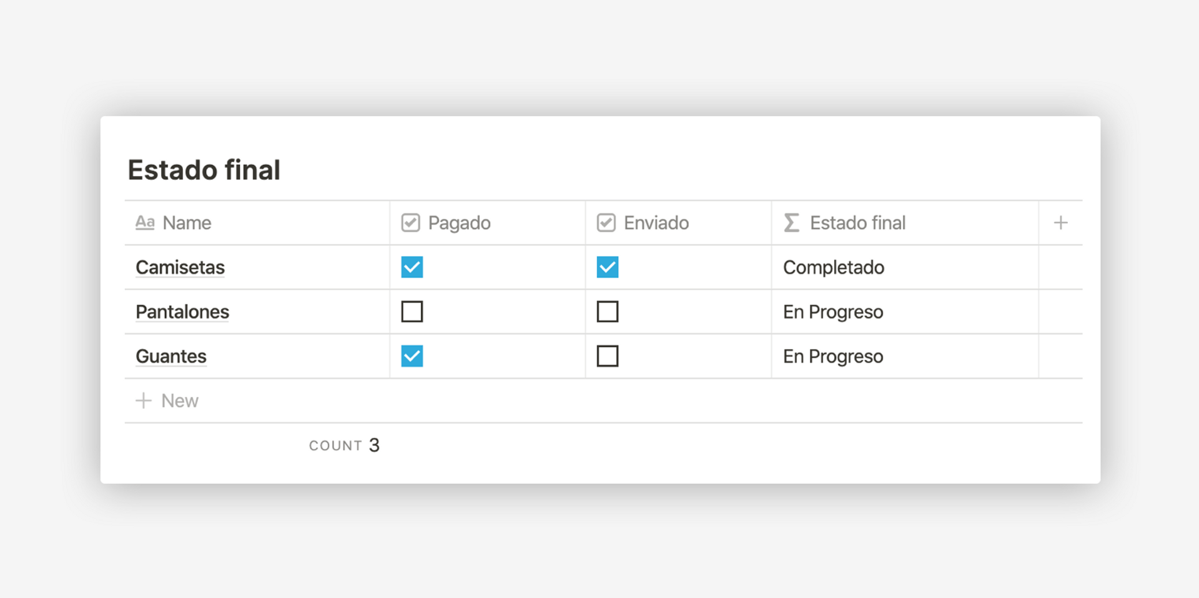Uncheck Pagado for Camisetas
This screenshot has width=1199, height=598.
tap(412, 267)
